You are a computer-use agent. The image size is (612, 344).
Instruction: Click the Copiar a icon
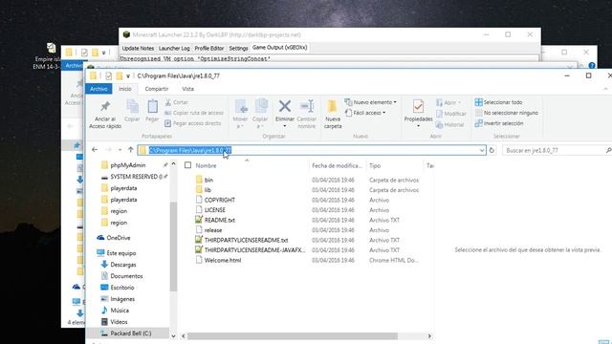pyautogui.click(x=260, y=106)
